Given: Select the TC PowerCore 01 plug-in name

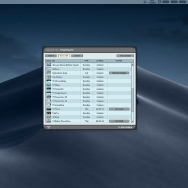Looking at the screenshot, I should (x=60, y=97).
